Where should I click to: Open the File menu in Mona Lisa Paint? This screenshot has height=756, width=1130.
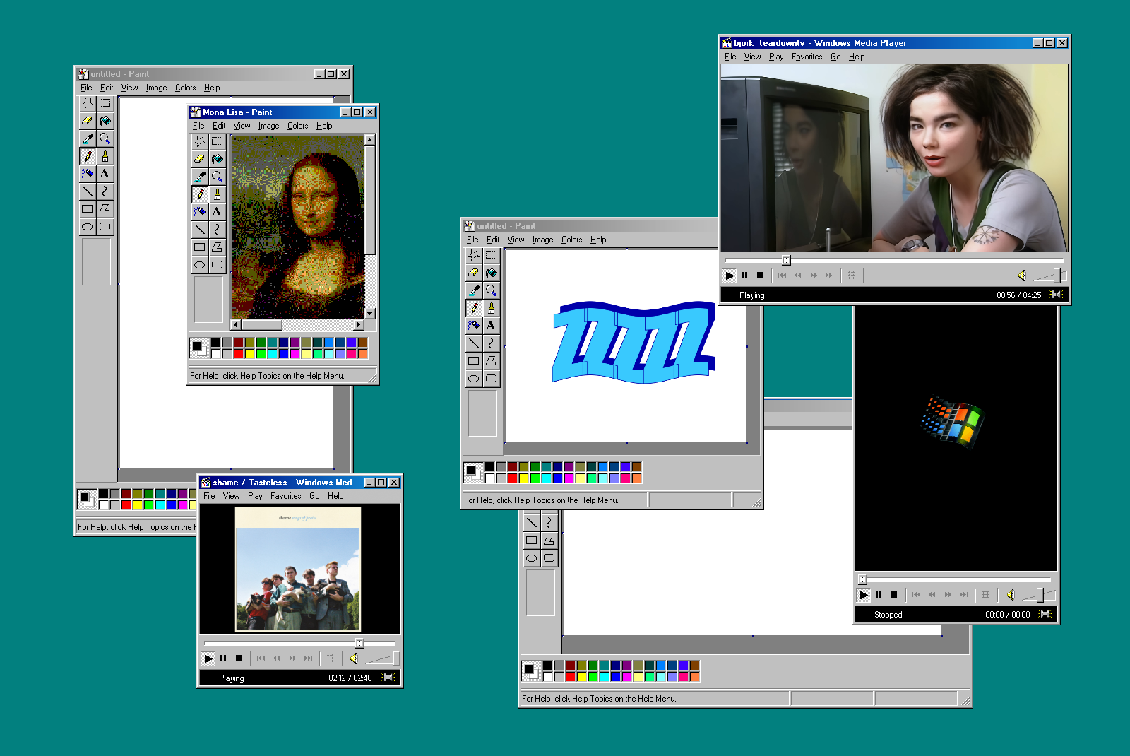[198, 126]
